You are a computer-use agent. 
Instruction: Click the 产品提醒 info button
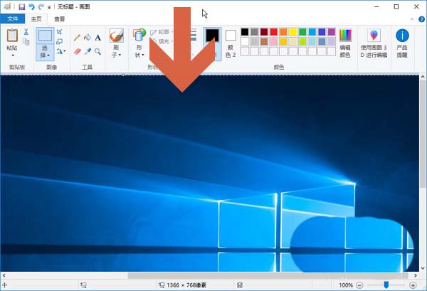click(402, 43)
